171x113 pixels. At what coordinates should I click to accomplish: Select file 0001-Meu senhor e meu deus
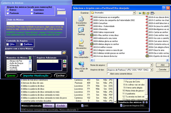pyautogui.click(x=105, y=35)
